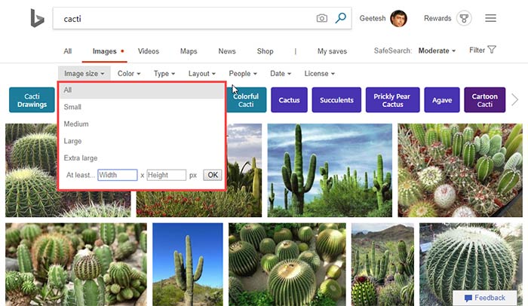Switch to the Videos tab

click(x=149, y=51)
